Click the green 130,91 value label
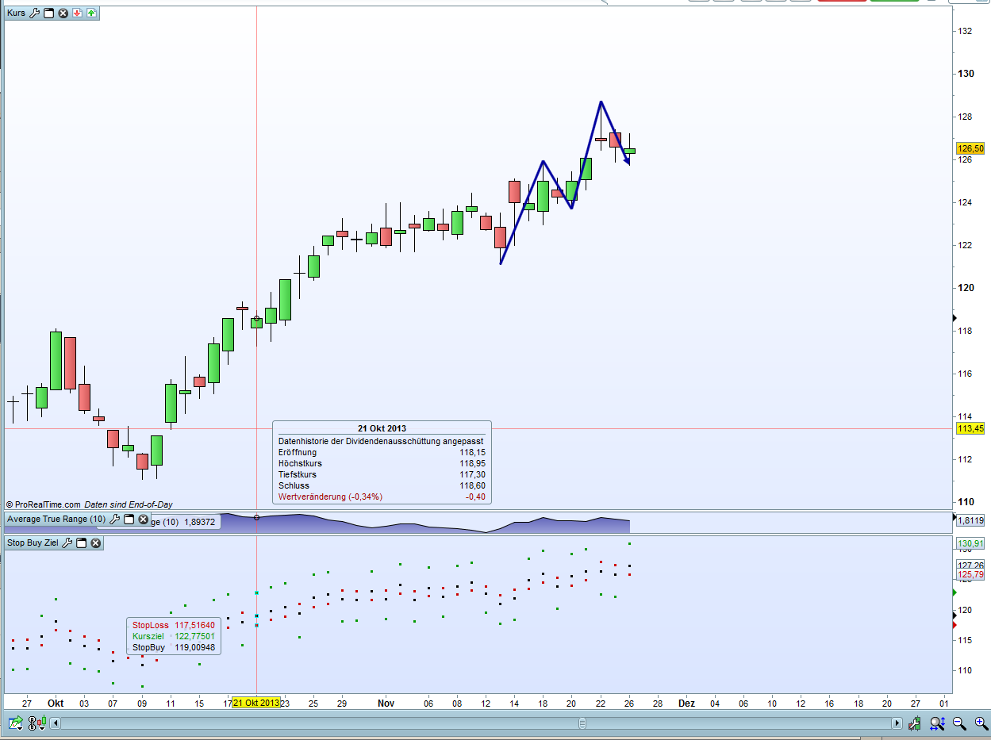Screen dimensions: 991x740 tap(971, 544)
